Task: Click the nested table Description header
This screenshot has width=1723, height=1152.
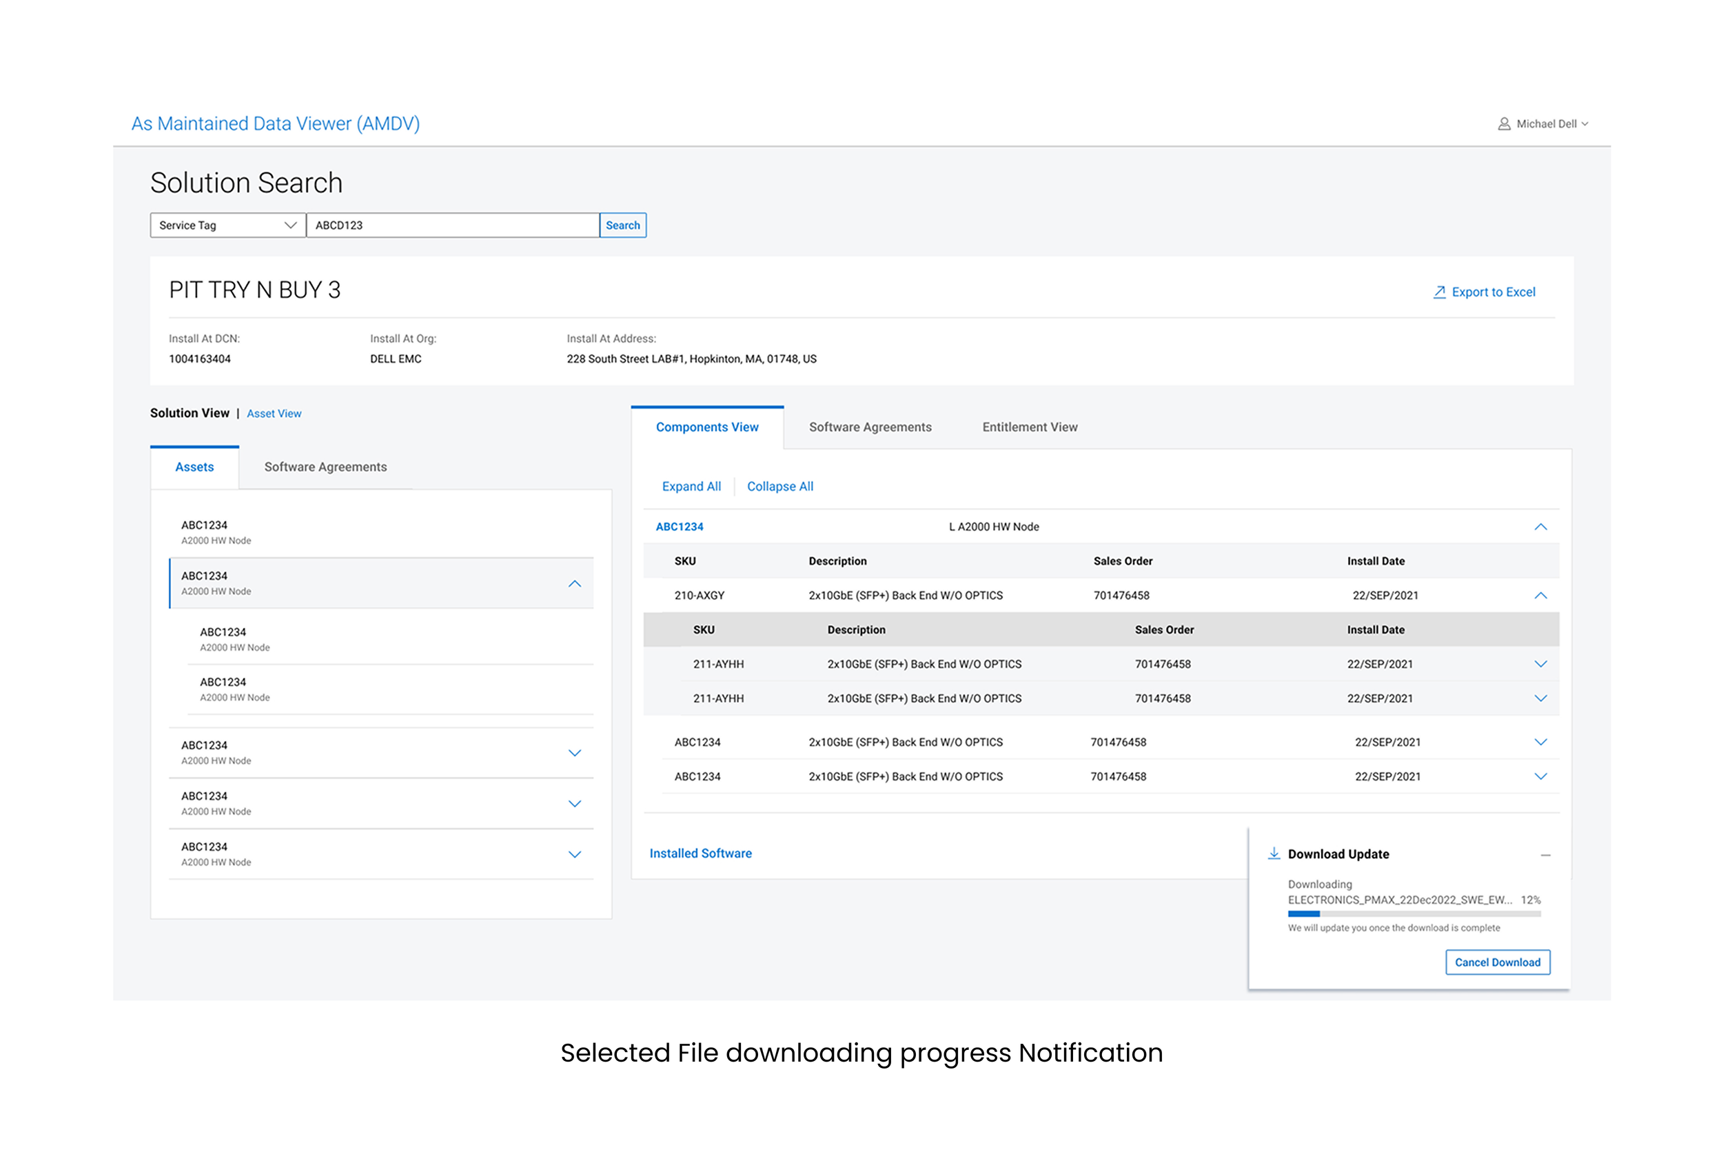Action: pos(857,630)
